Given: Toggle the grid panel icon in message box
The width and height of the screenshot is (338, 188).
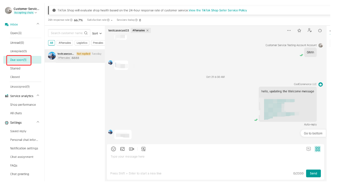Looking at the screenshot, I should pos(318,149).
